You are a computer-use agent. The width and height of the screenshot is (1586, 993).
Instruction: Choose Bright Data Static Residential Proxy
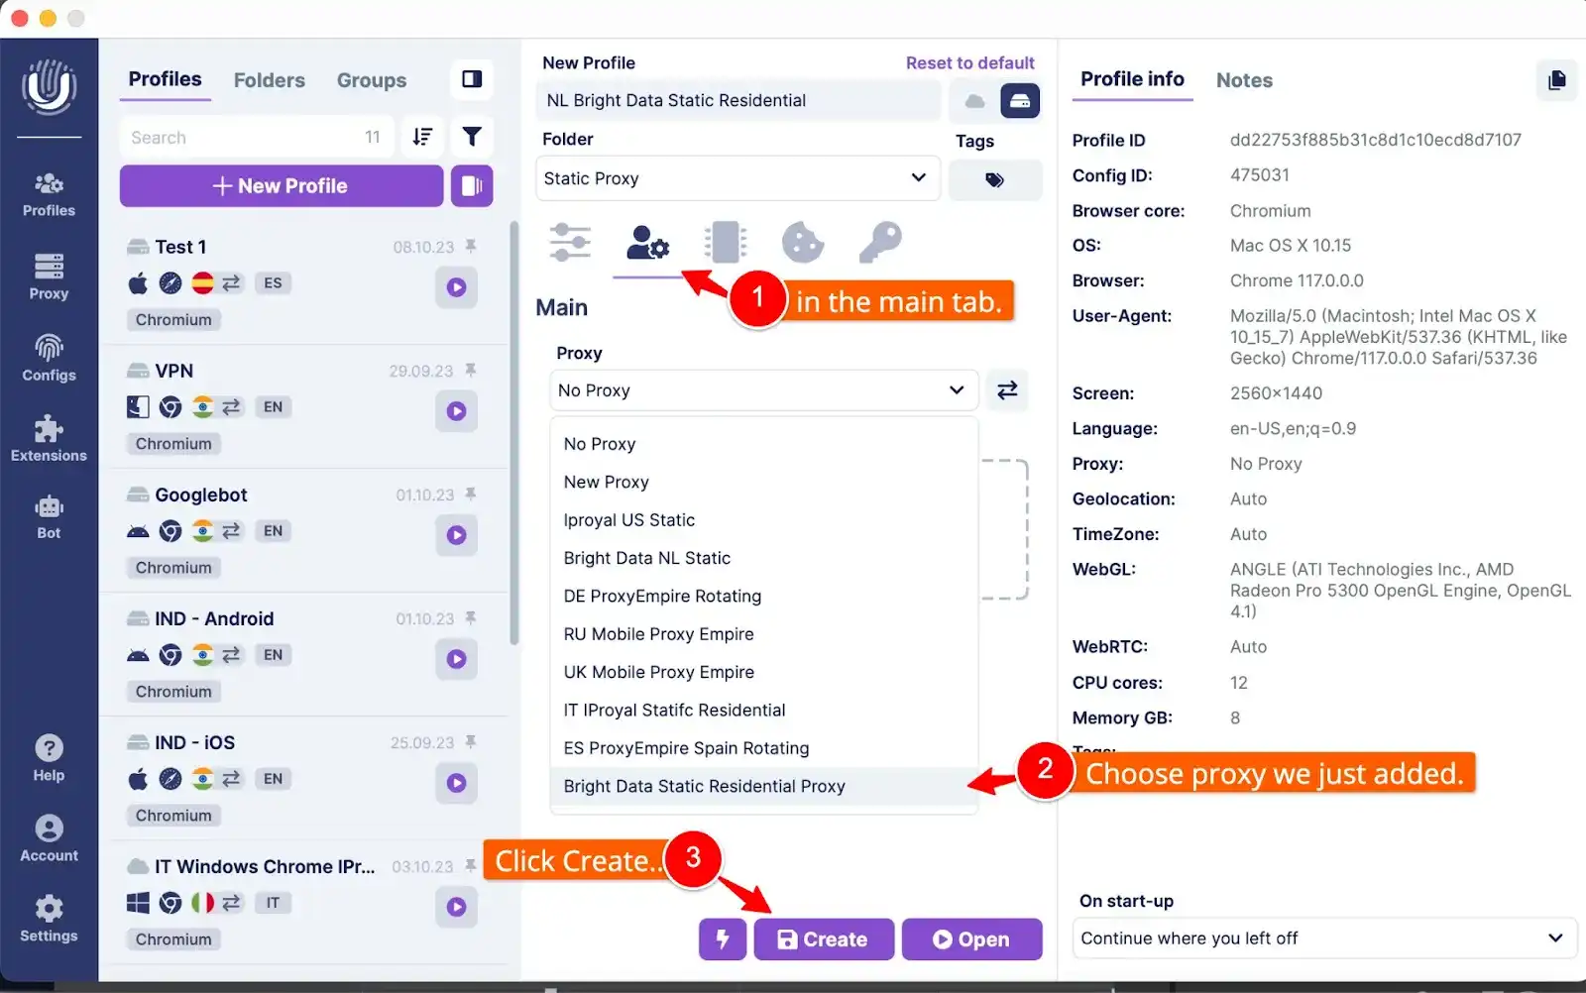click(x=763, y=786)
